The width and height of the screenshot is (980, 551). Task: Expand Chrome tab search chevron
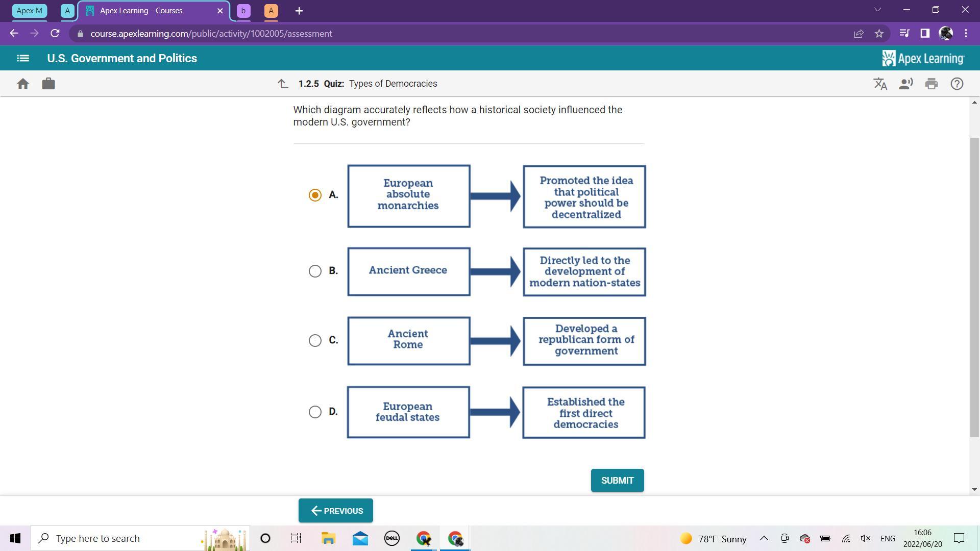pyautogui.click(x=877, y=10)
